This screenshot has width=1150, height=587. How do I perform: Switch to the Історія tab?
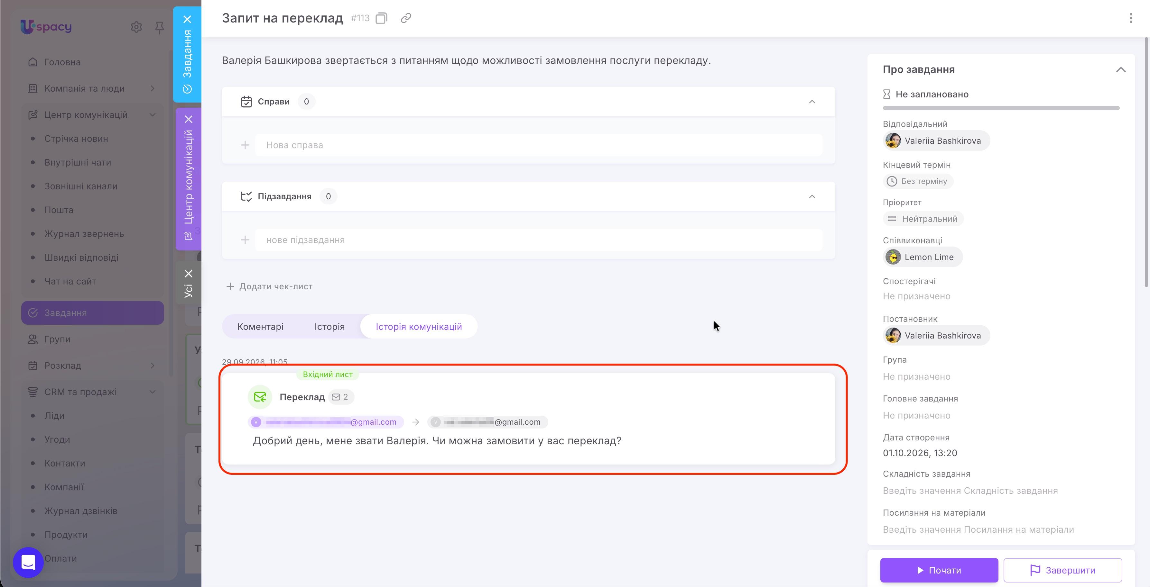[329, 327]
